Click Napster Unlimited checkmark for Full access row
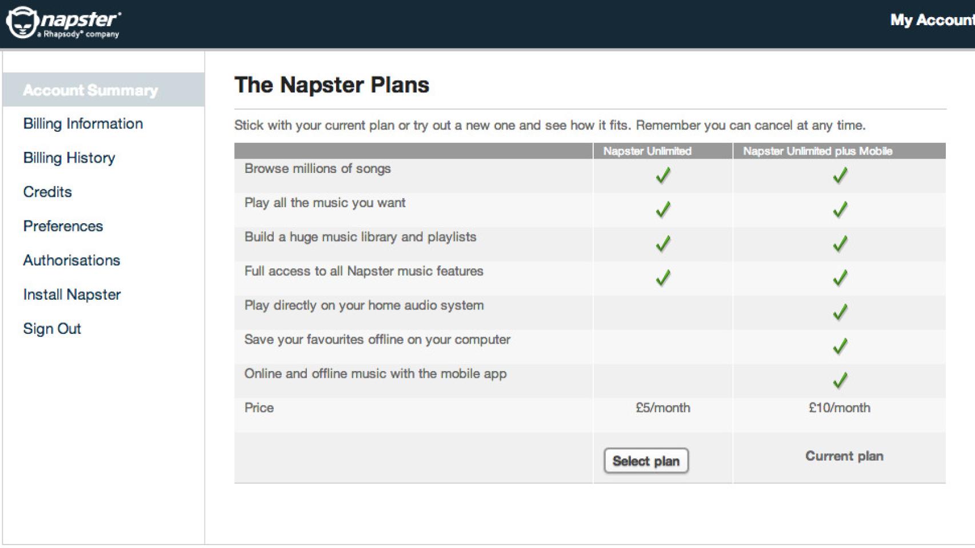The height and width of the screenshot is (548, 975). pyautogui.click(x=663, y=278)
